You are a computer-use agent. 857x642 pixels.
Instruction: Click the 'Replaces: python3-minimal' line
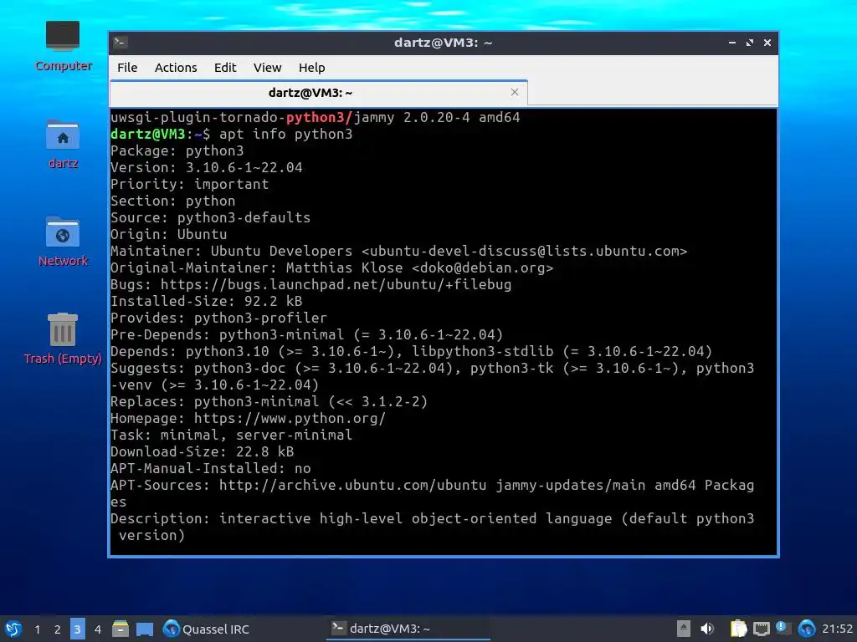pyautogui.click(x=269, y=402)
